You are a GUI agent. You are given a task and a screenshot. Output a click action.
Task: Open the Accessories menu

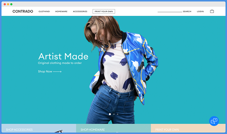click(80, 11)
